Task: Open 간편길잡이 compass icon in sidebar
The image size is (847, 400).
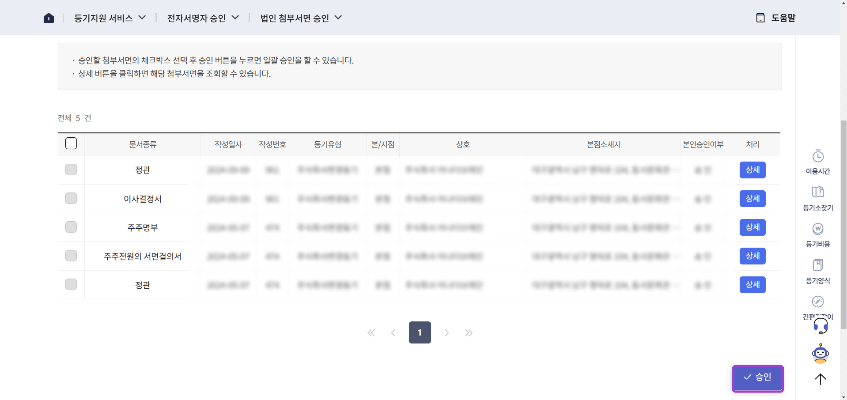Action: [818, 302]
